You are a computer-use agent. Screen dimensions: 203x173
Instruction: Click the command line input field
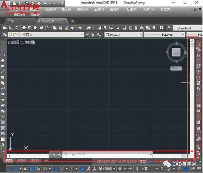[108, 154]
